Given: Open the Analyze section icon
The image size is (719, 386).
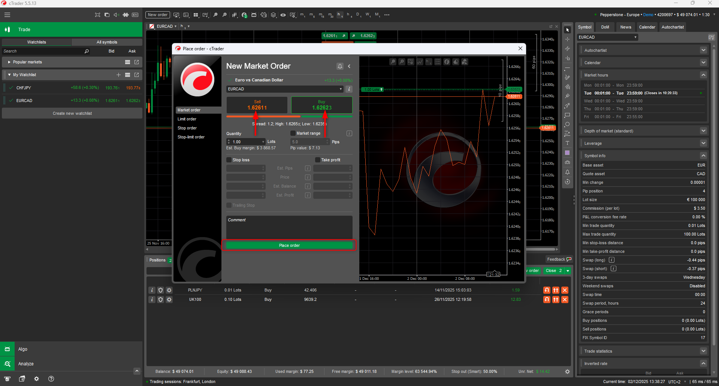Looking at the screenshot, I should (x=7, y=364).
